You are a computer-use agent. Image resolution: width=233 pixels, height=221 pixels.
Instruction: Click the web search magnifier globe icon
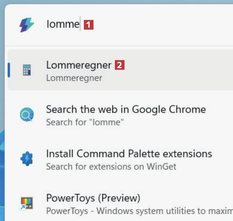[27, 114]
